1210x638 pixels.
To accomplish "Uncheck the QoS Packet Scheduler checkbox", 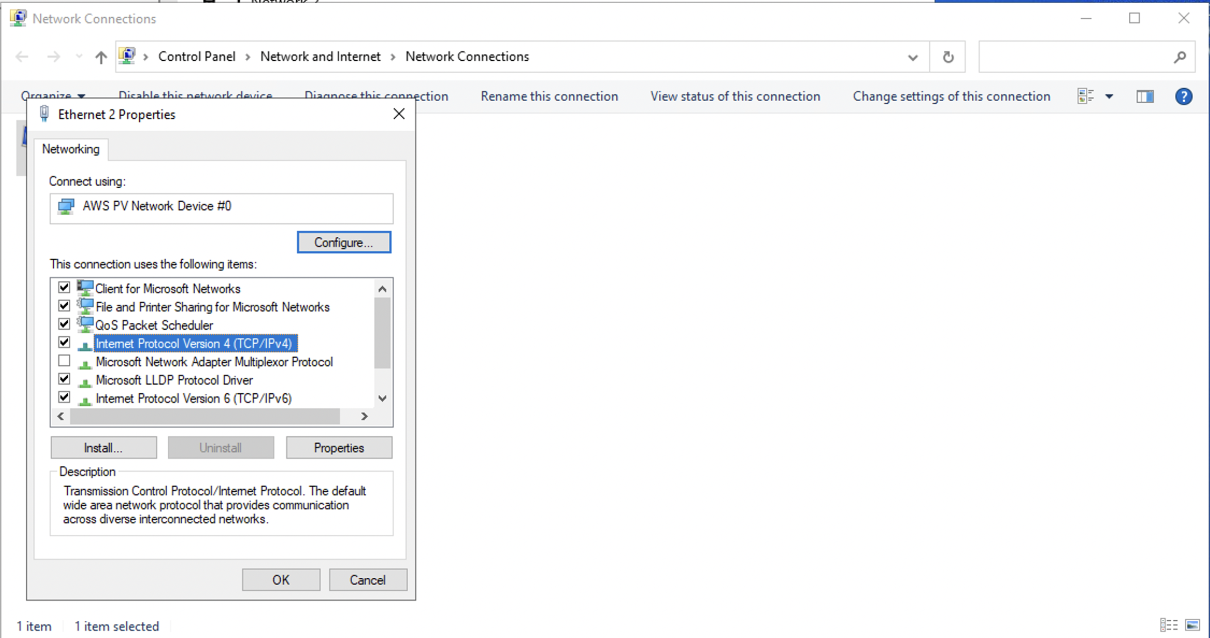I will click(64, 324).
